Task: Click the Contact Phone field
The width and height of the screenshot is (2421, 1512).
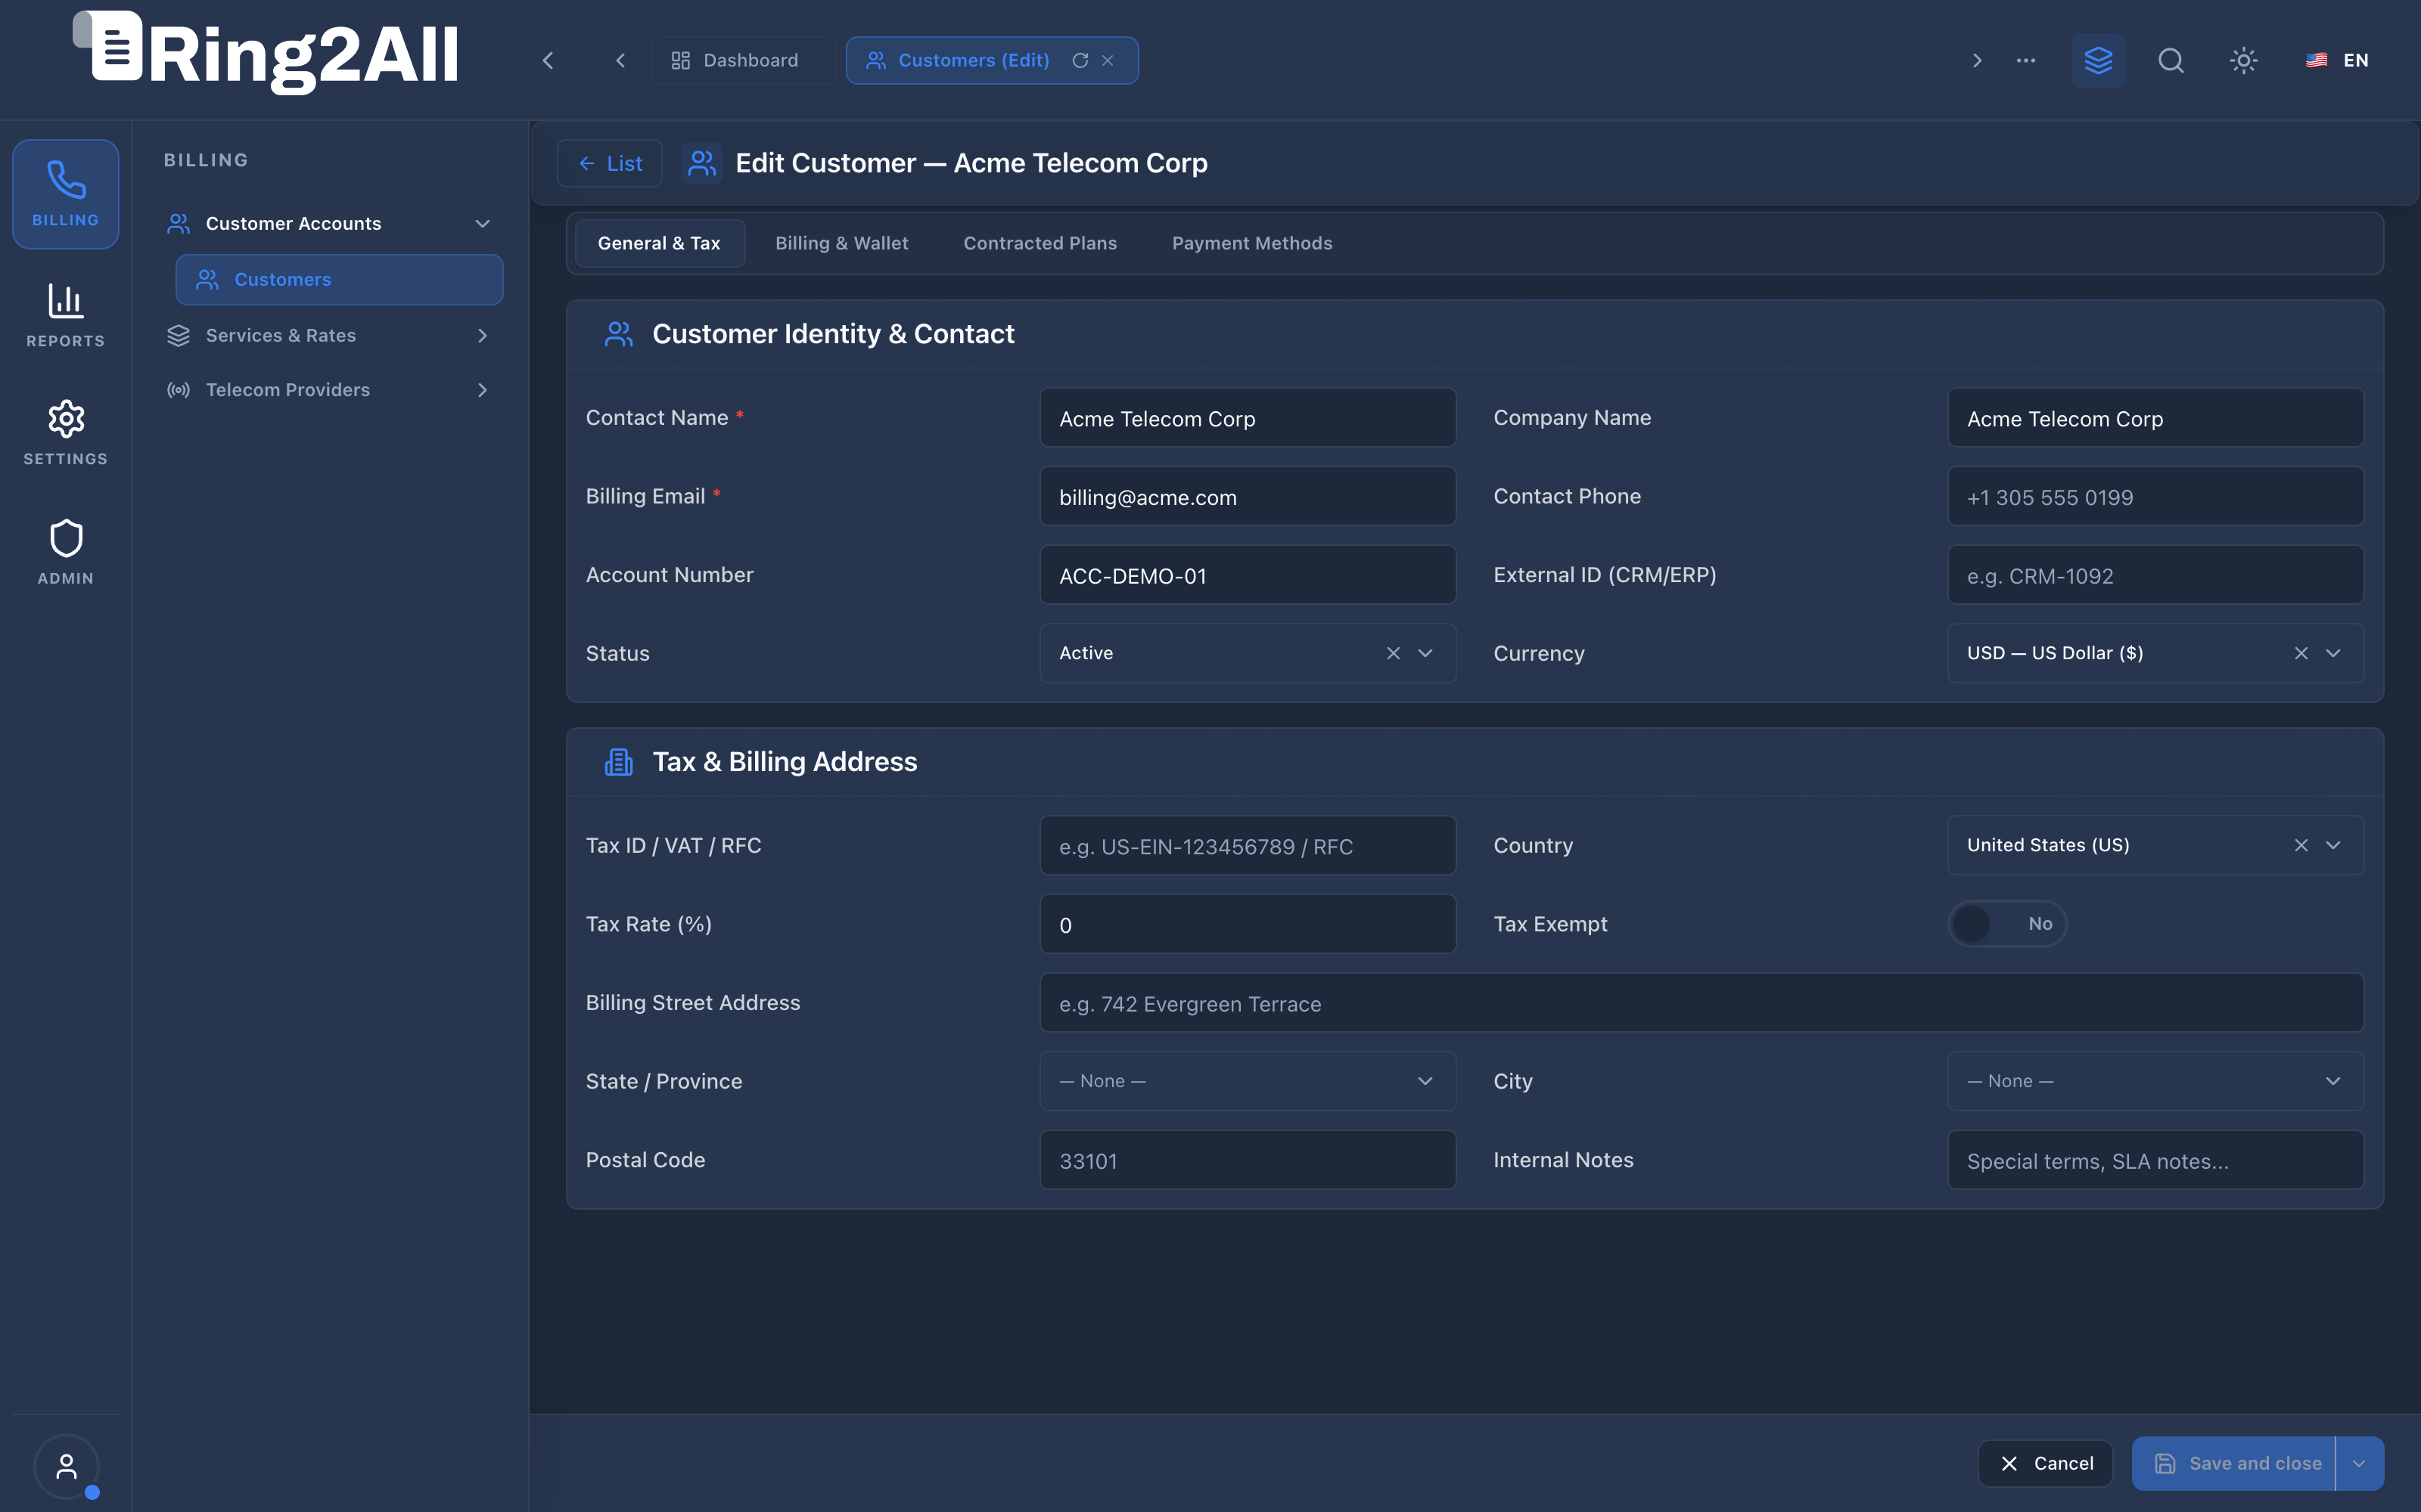Action: point(2155,496)
